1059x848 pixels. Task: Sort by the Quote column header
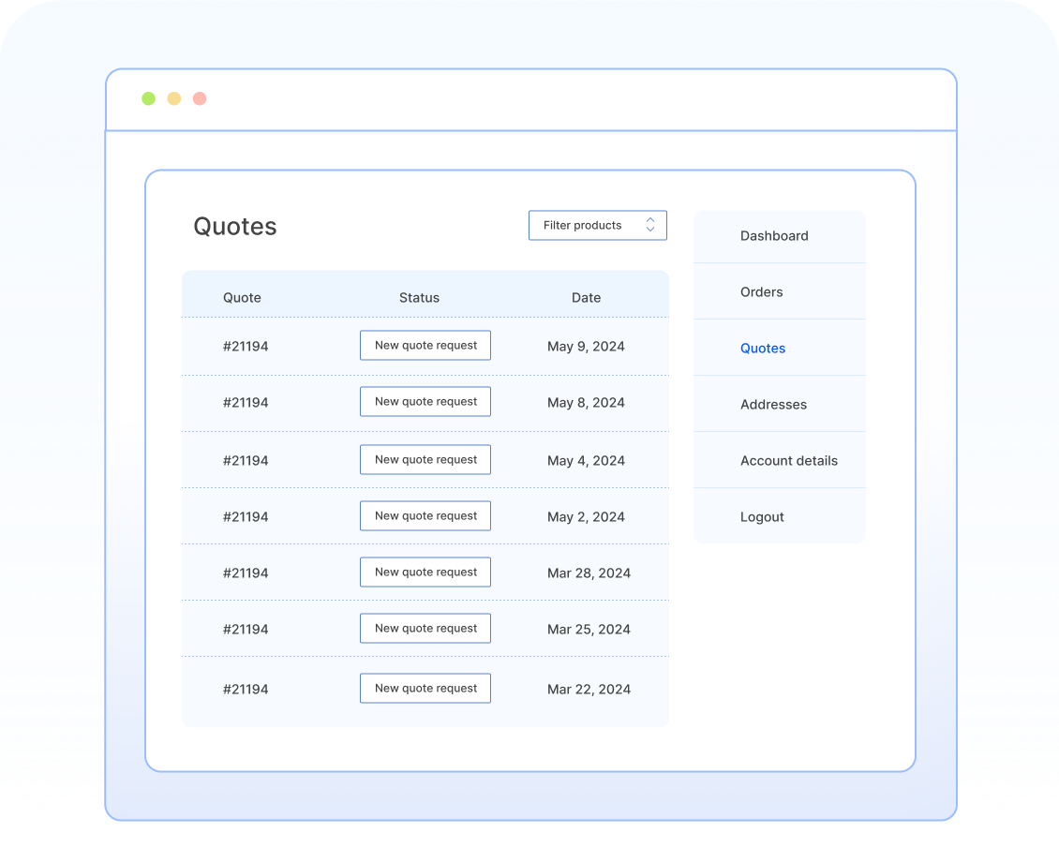(242, 297)
